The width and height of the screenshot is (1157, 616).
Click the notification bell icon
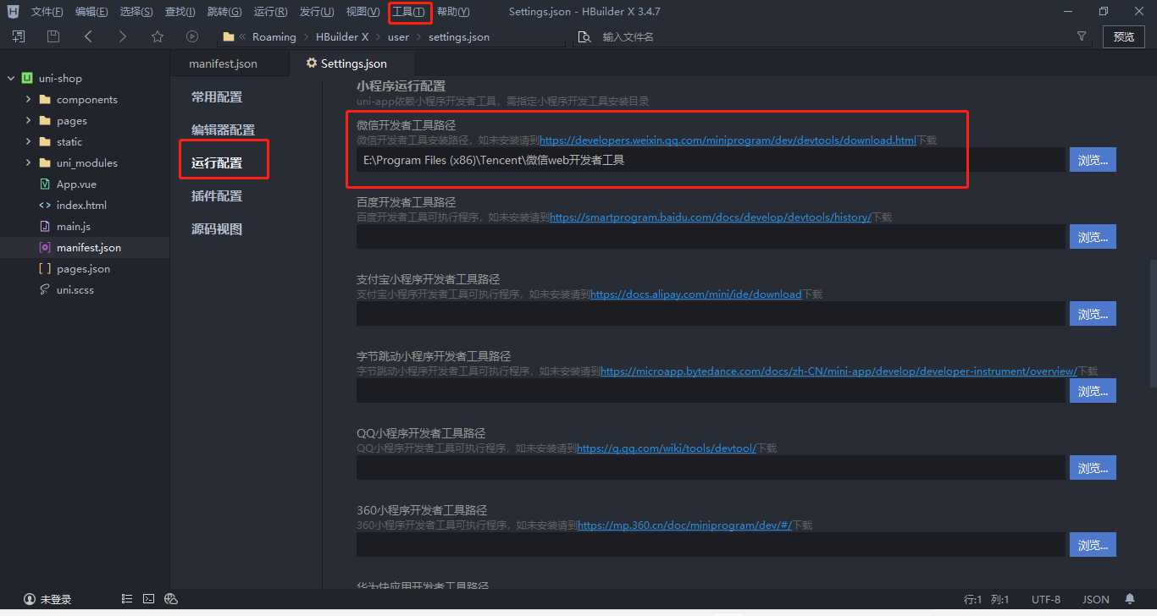coord(1130,599)
